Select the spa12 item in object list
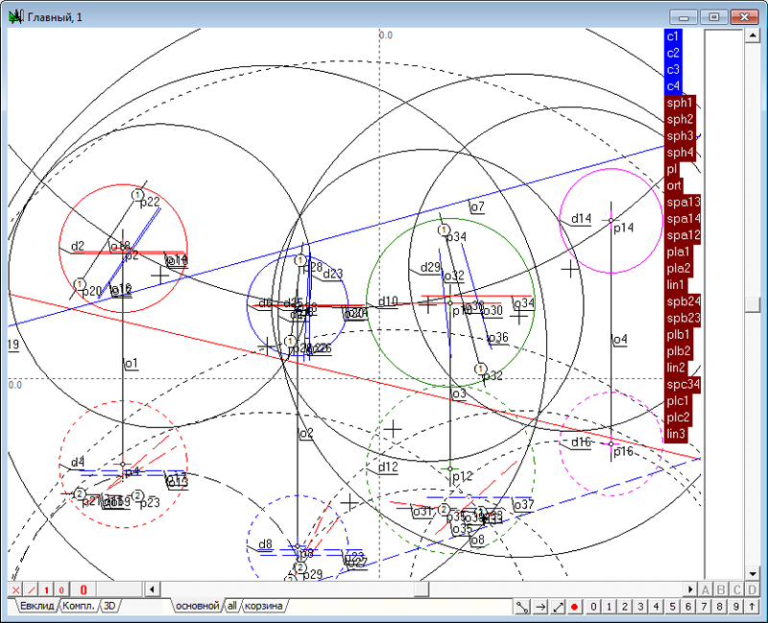This screenshot has height=623, width=768. [x=683, y=235]
